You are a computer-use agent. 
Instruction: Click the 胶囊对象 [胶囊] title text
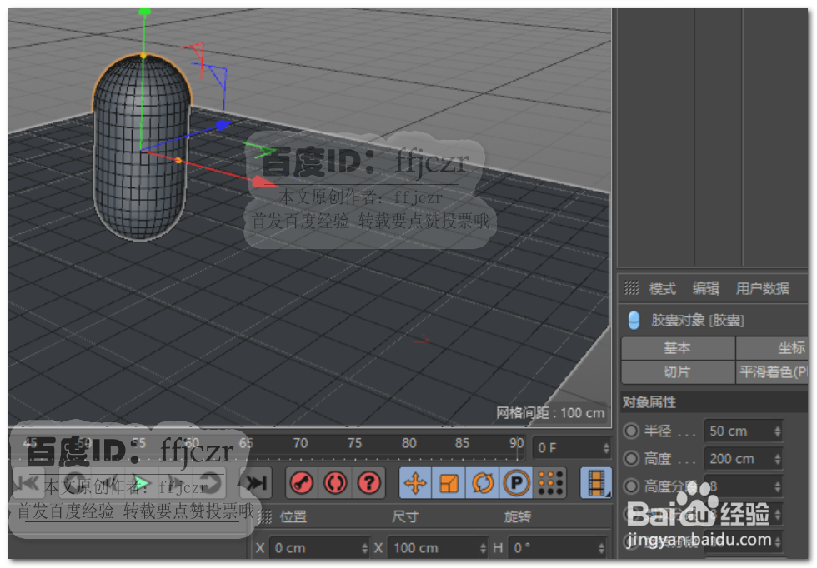pyautogui.click(x=697, y=320)
